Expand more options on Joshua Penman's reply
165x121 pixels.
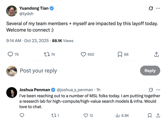(158, 90)
